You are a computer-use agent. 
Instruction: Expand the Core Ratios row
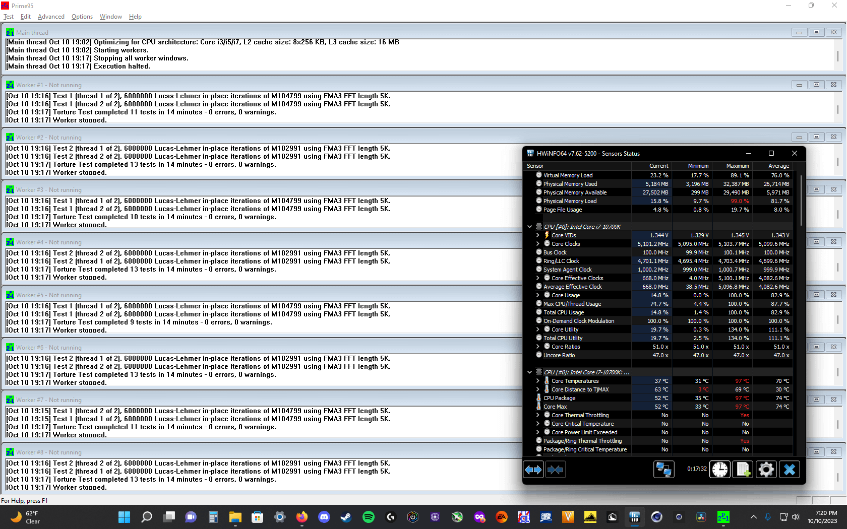click(537, 347)
